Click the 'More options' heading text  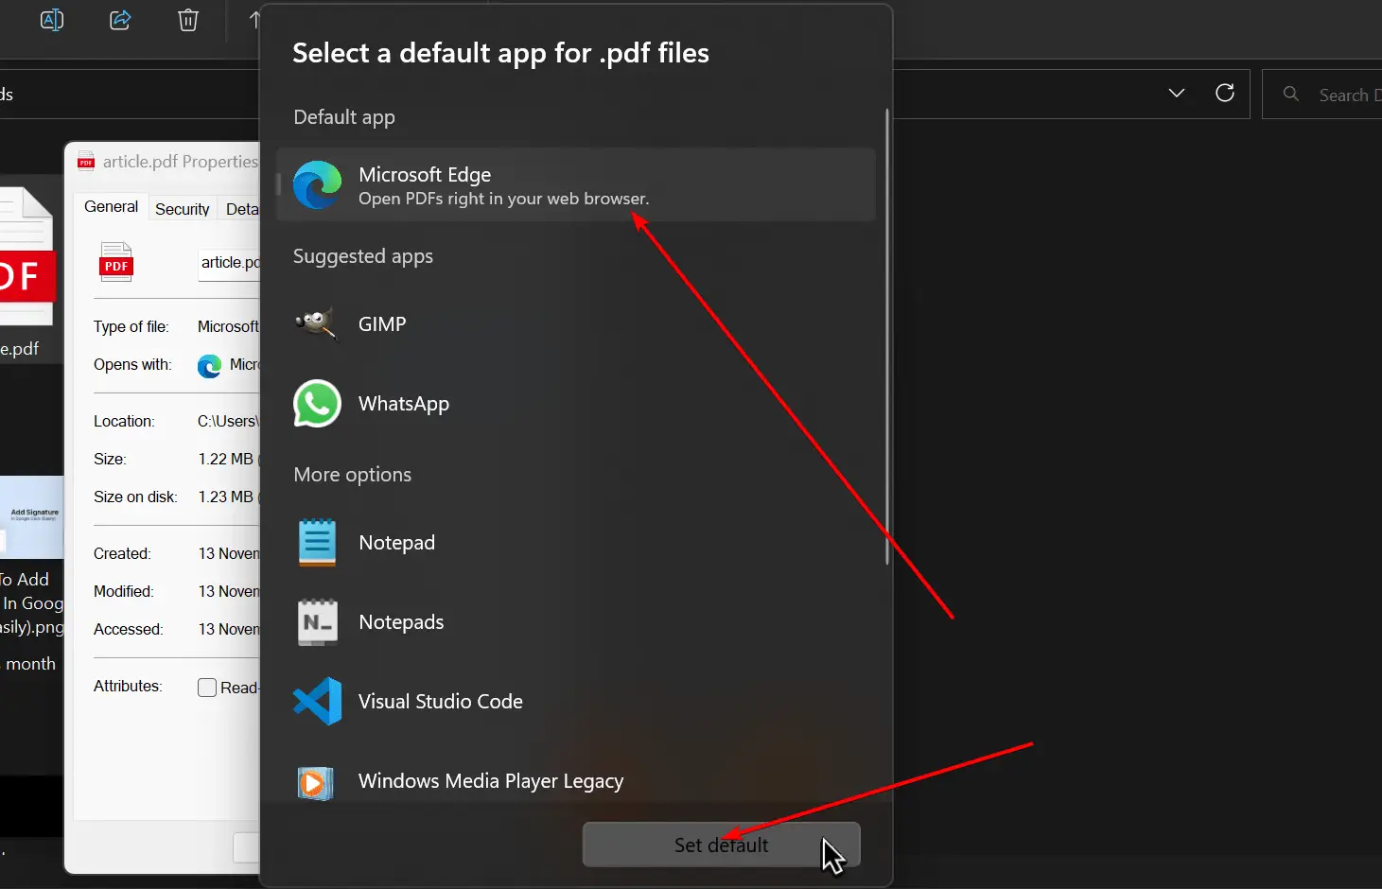(x=353, y=475)
